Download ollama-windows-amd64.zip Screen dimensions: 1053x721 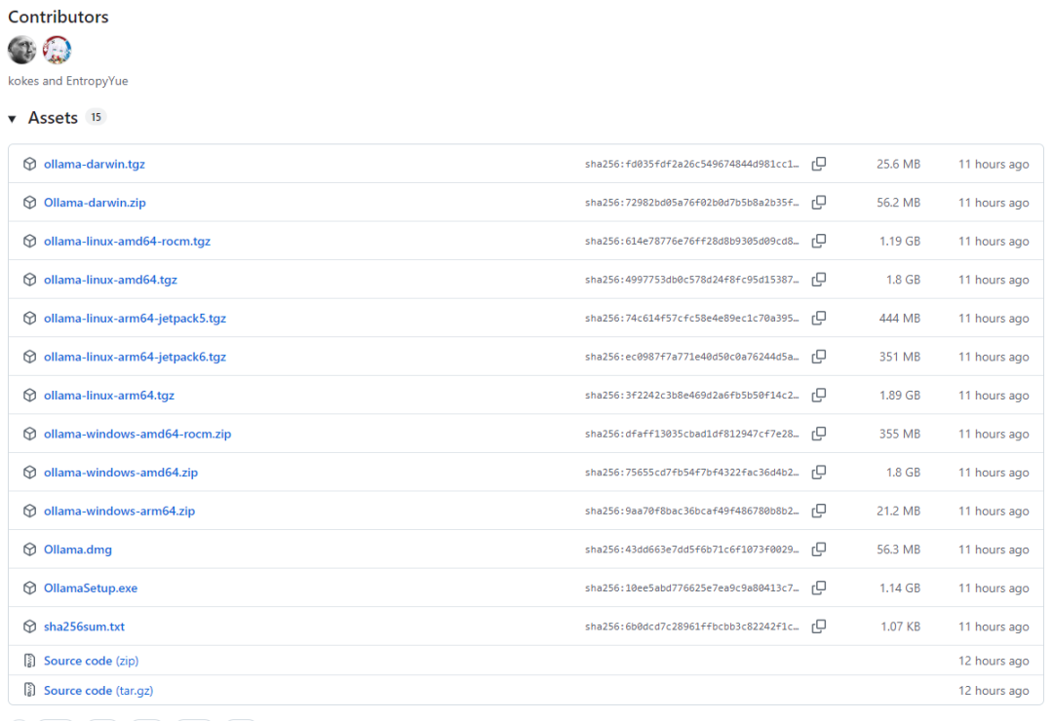pos(121,473)
